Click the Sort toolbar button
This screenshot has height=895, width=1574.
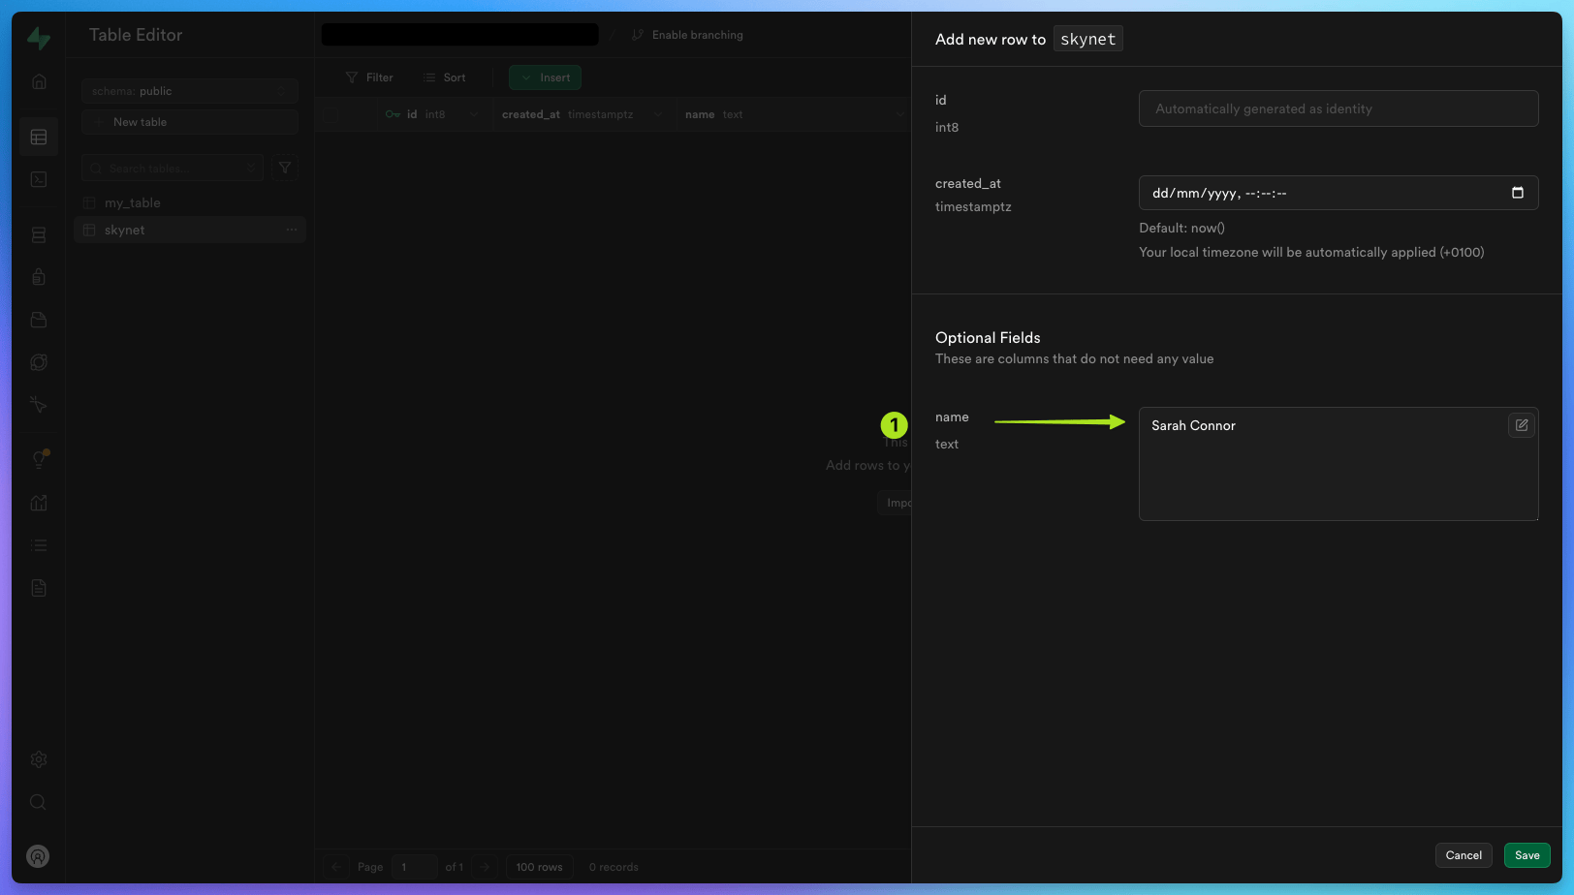[x=444, y=77]
